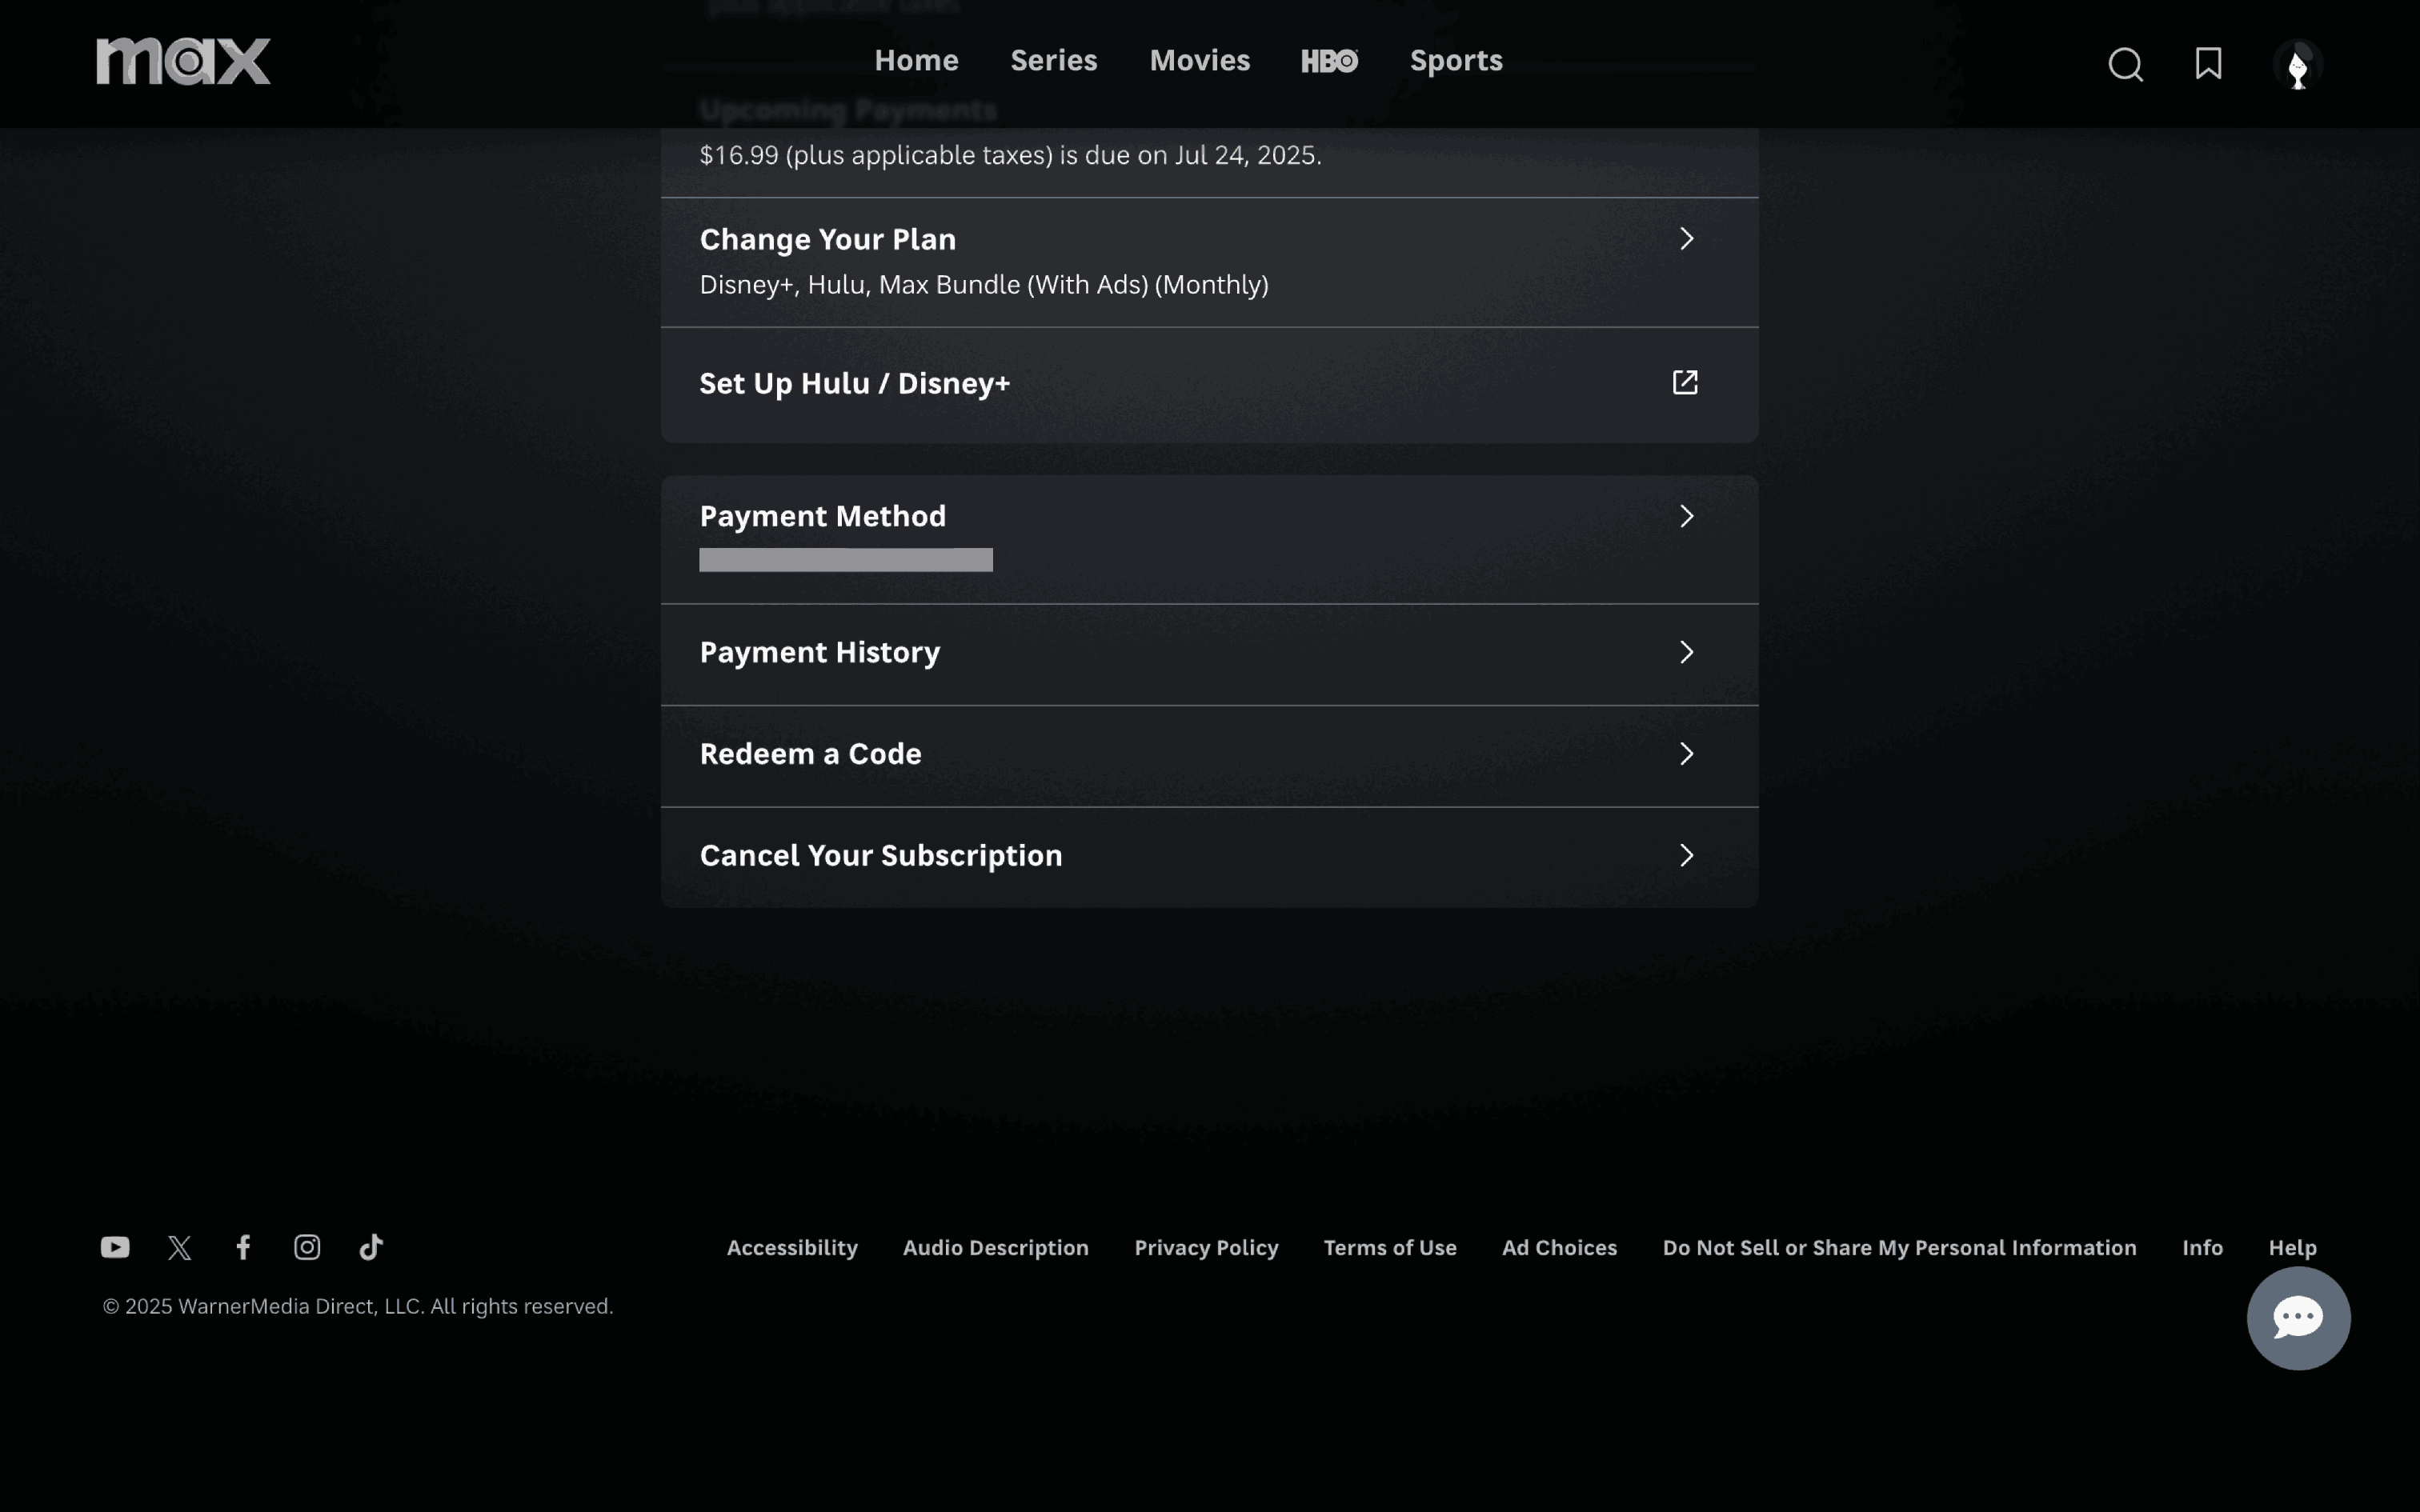This screenshot has width=2420, height=1512.
Task: Open the Instagram social icon
Action: [307, 1247]
